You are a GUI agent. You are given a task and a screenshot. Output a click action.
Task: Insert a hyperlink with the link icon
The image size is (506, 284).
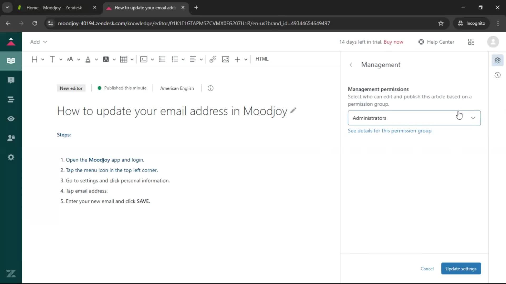(213, 59)
